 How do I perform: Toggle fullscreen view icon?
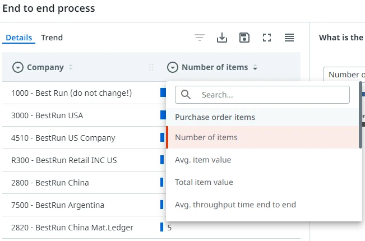267,38
